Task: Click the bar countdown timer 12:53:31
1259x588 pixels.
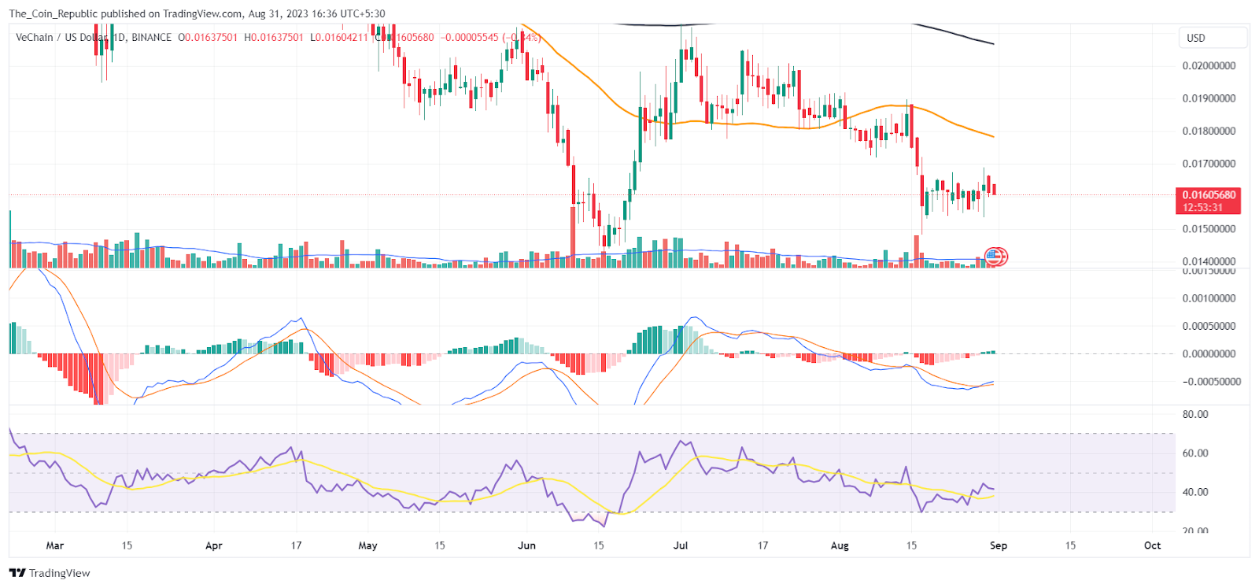Action: click(x=1201, y=208)
